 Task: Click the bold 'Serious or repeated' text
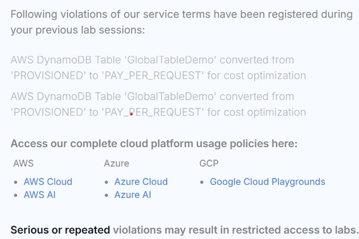[60, 229]
